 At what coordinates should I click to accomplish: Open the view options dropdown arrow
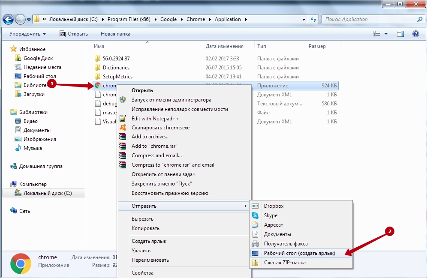pos(386,34)
